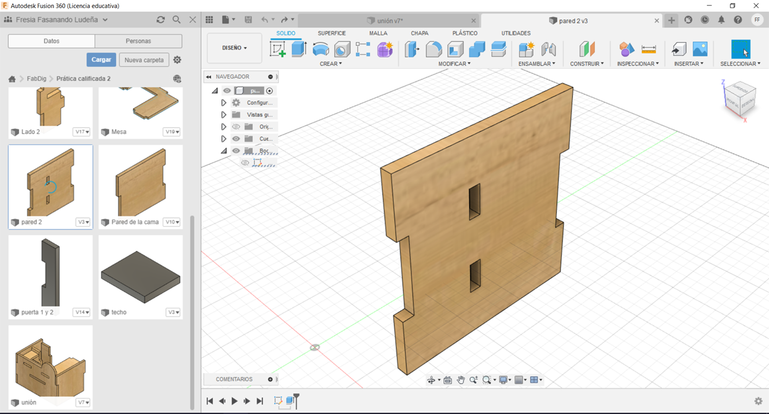Switch to the SUPERFICIE tab
The width and height of the screenshot is (769, 414).
tap(332, 33)
